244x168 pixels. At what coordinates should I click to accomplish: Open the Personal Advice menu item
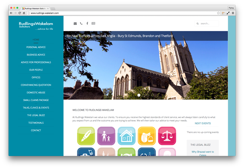pyautogui.click(x=36, y=47)
